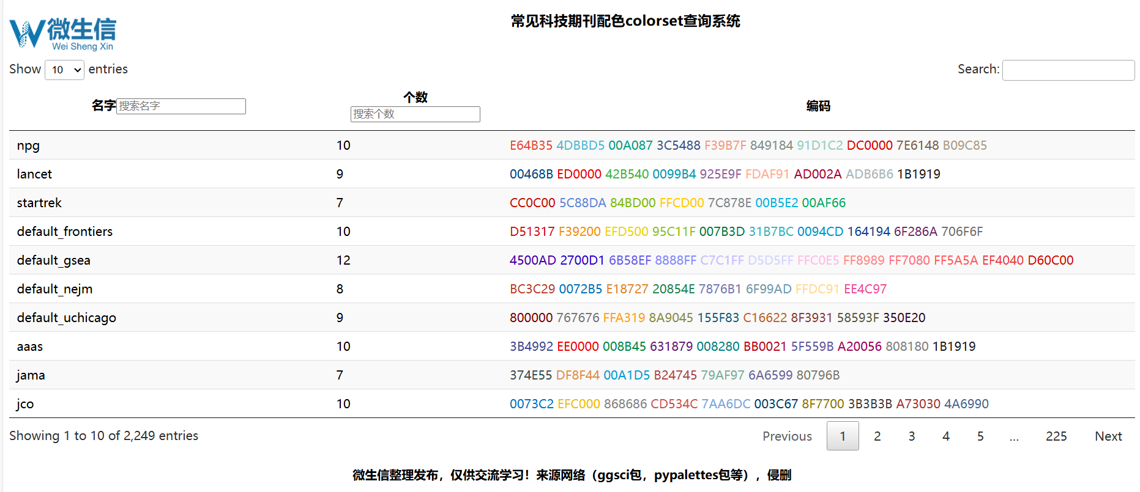
Task: Select the default_frontiers row name
Action: click(x=65, y=232)
